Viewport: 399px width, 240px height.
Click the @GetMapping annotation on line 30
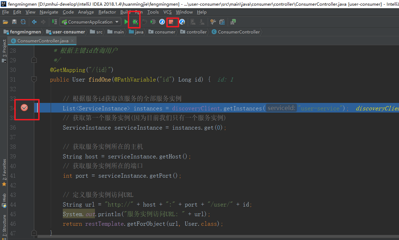click(x=67, y=70)
